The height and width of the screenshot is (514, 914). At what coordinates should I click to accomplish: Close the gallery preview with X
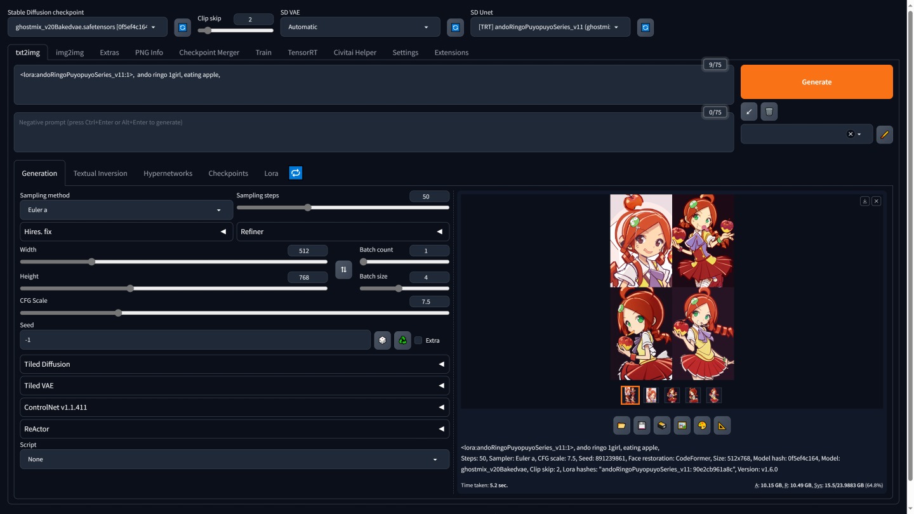(877, 201)
